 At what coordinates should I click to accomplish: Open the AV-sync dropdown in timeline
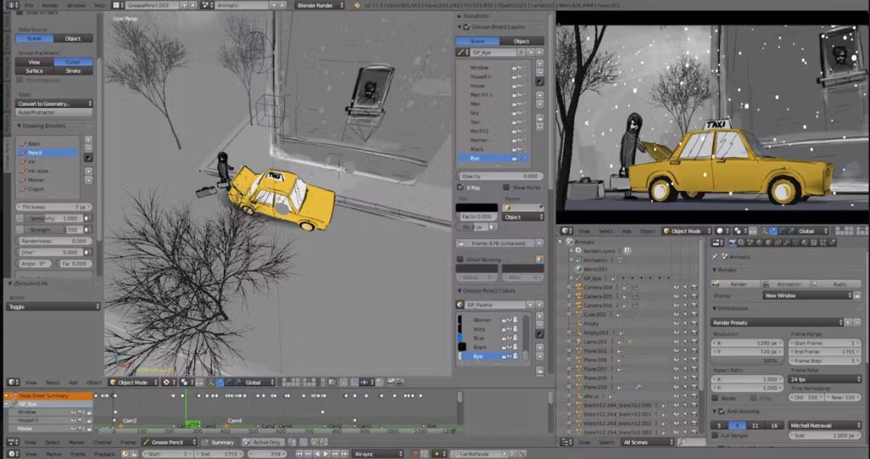(x=378, y=454)
